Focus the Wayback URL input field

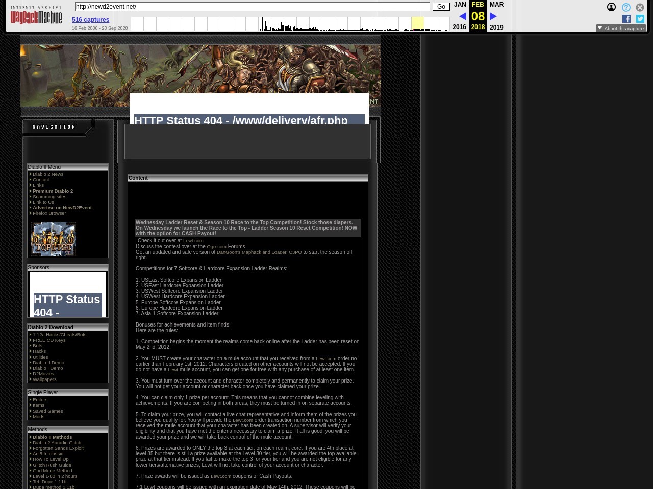252,7
